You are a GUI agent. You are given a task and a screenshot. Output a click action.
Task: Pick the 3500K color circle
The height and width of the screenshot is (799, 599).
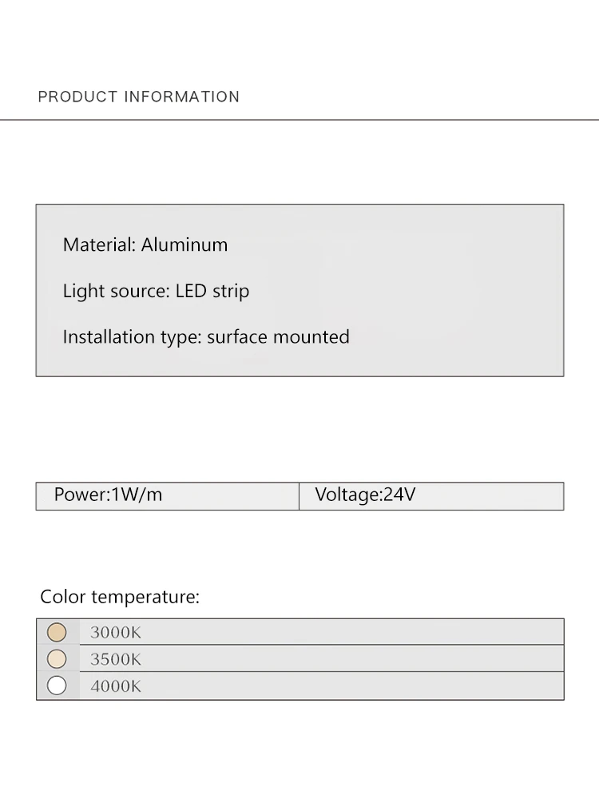click(57, 659)
